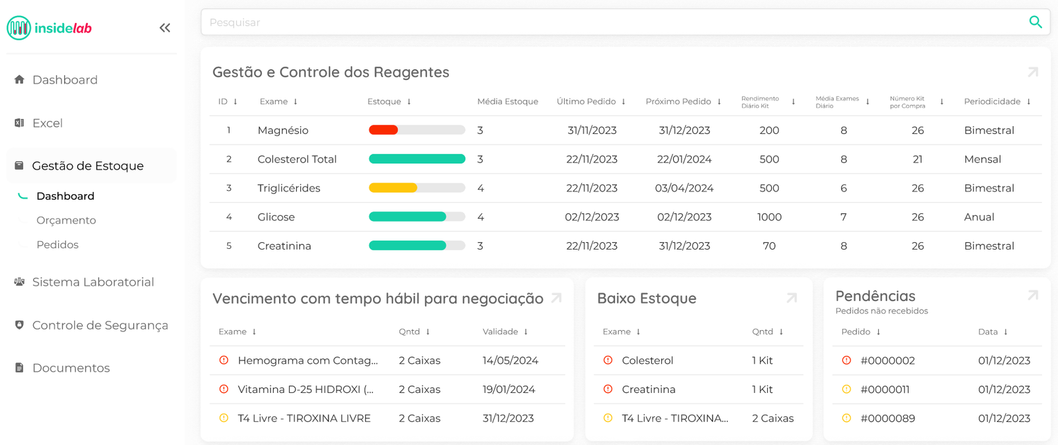Open Documentos menu item

71,368
